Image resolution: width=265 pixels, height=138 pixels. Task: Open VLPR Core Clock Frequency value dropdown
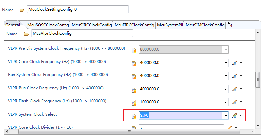click(x=226, y=63)
